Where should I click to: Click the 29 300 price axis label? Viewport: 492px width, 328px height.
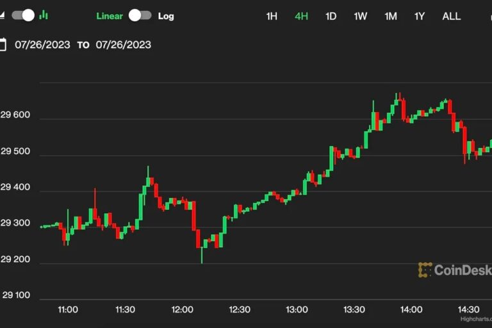tap(15, 223)
